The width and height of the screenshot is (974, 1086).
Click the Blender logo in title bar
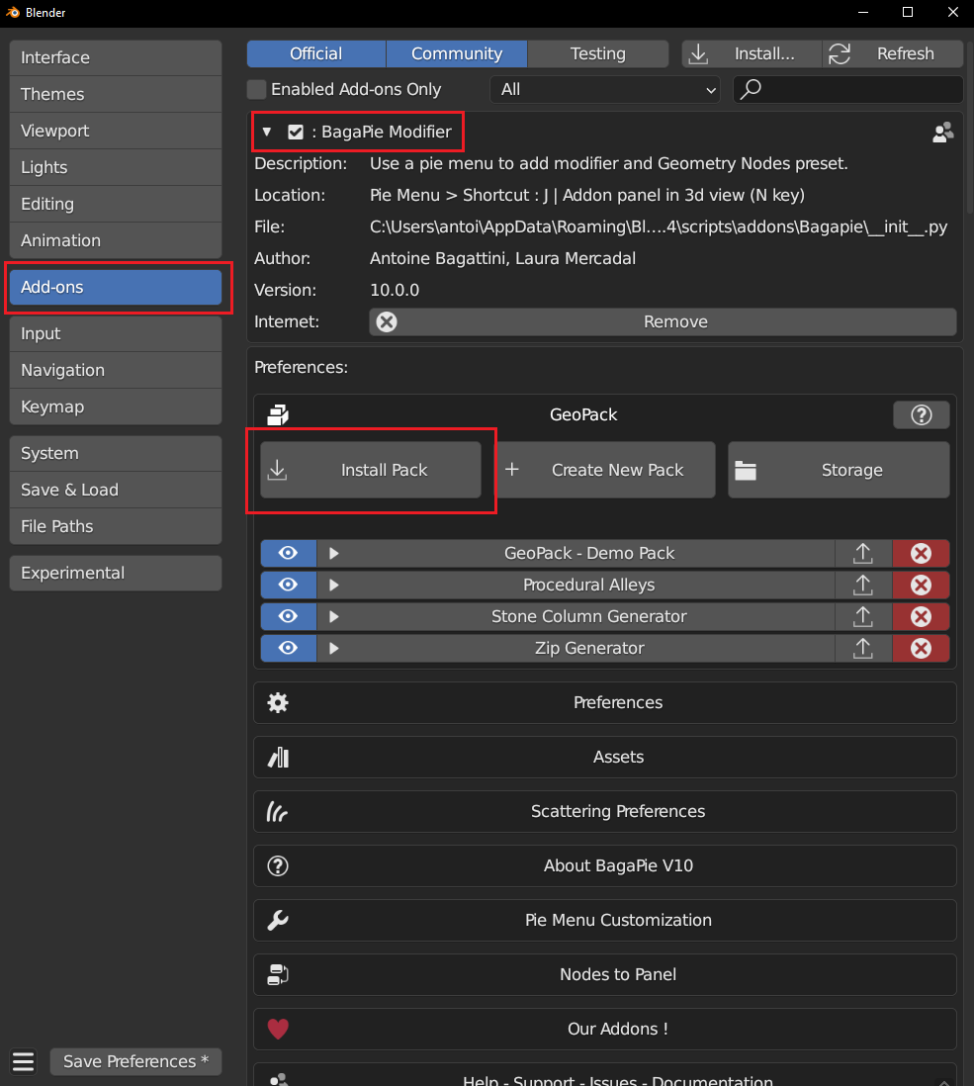click(x=13, y=13)
